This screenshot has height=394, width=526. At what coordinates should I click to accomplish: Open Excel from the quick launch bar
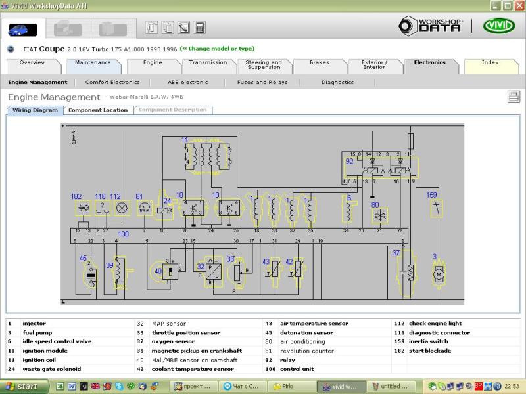point(60,387)
